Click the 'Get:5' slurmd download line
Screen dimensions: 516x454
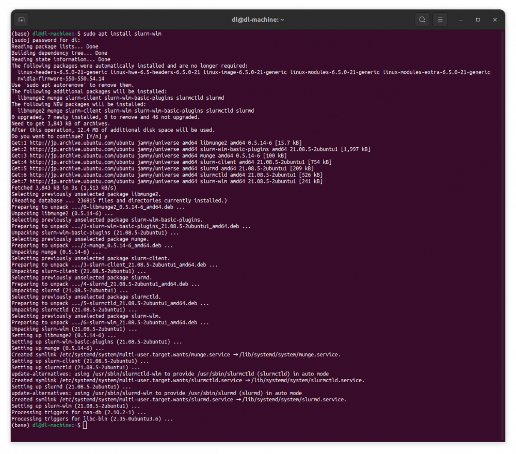pyautogui.click(x=163, y=169)
